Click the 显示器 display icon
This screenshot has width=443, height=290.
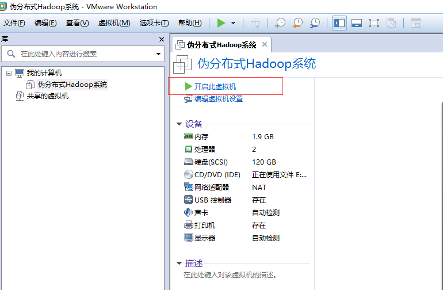tap(189, 238)
